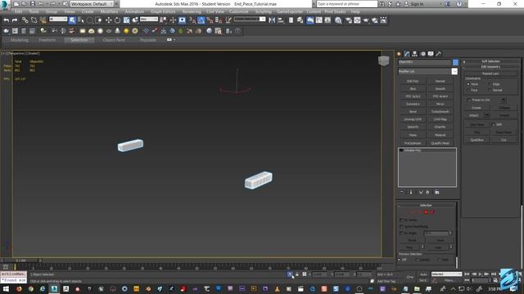Open the Motion command panel tab
Image resolution: width=524 pixels, height=294 pixels.
tap(423, 54)
